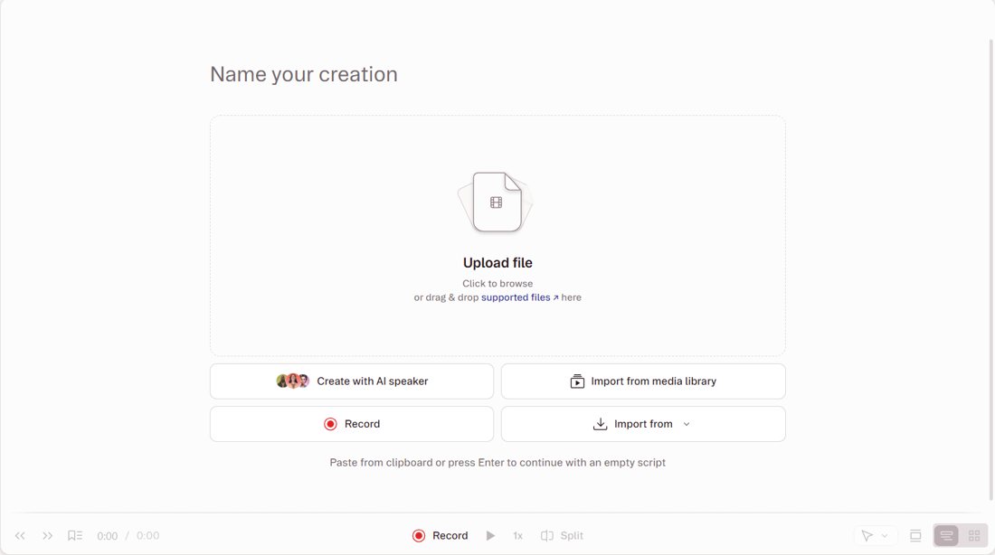Viewport: 995px width, 555px height.
Task: Jump back with the rewind double-chevron icon
Action: tap(20, 536)
